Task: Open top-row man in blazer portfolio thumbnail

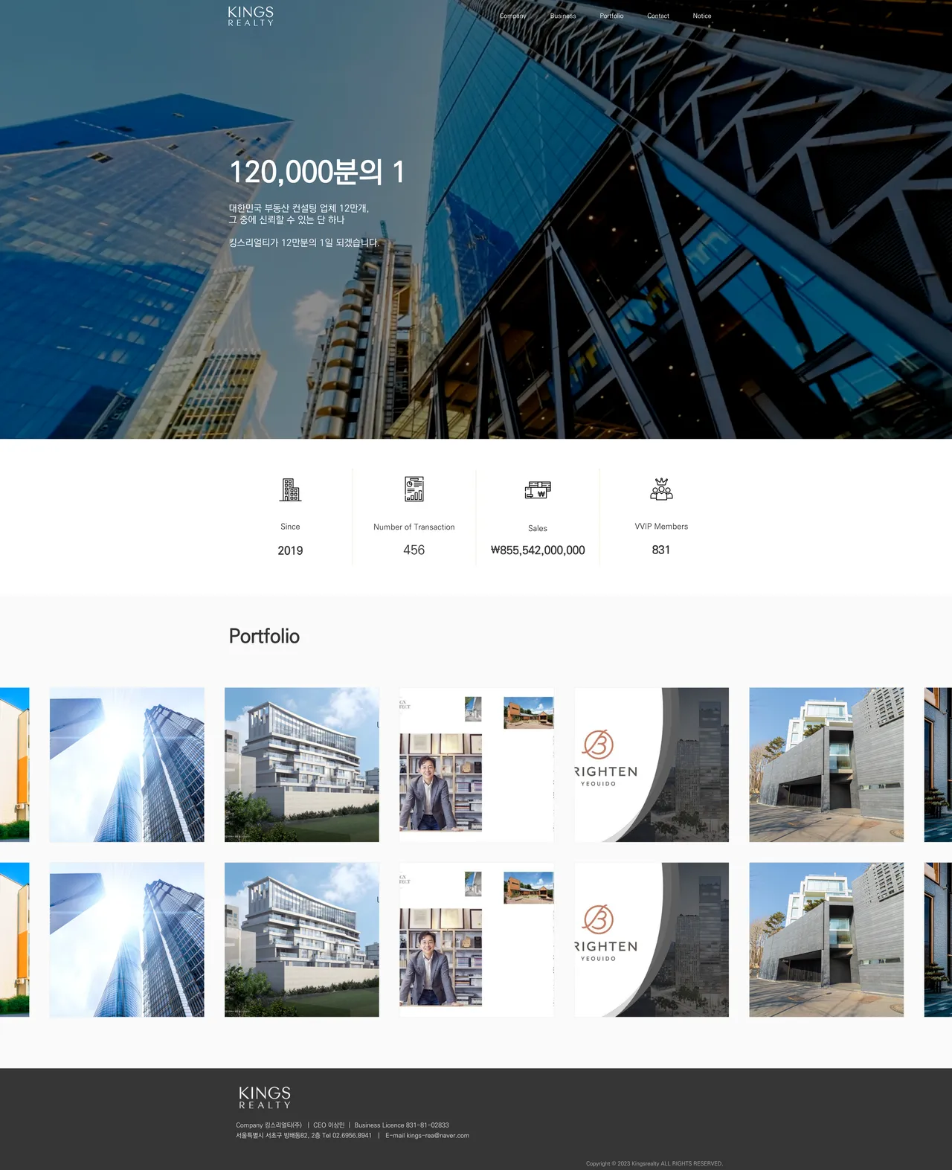Action: [x=477, y=765]
